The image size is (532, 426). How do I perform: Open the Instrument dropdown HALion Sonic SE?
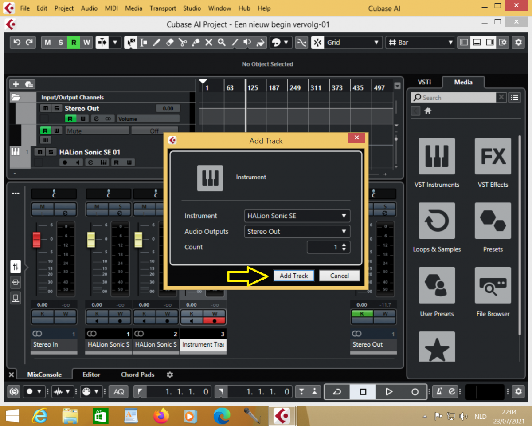point(297,216)
